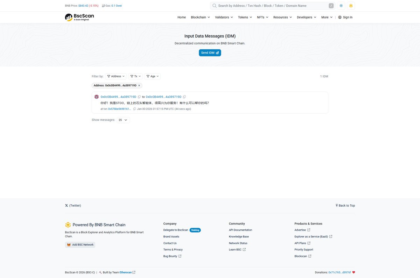Click the red heart icon near donations

353,272
